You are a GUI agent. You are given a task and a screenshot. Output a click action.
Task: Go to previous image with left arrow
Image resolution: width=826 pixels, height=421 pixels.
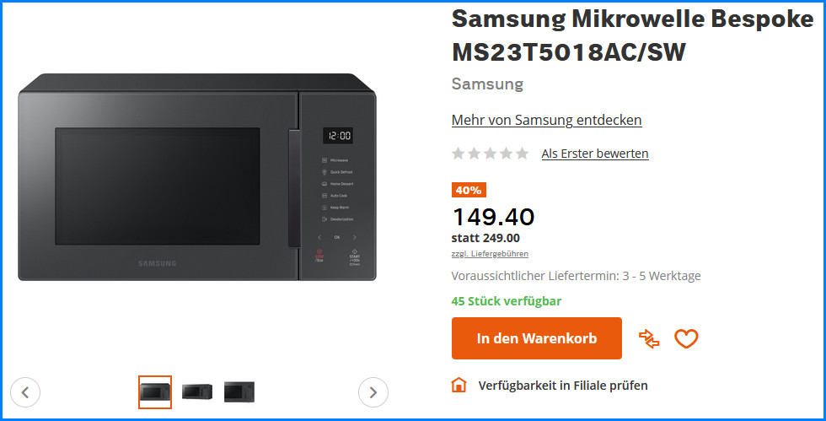25,392
